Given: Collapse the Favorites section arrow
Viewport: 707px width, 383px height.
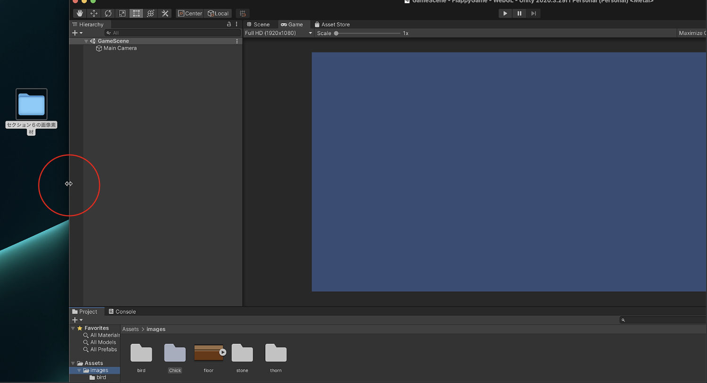Looking at the screenshot, I should tap(73, 328).
